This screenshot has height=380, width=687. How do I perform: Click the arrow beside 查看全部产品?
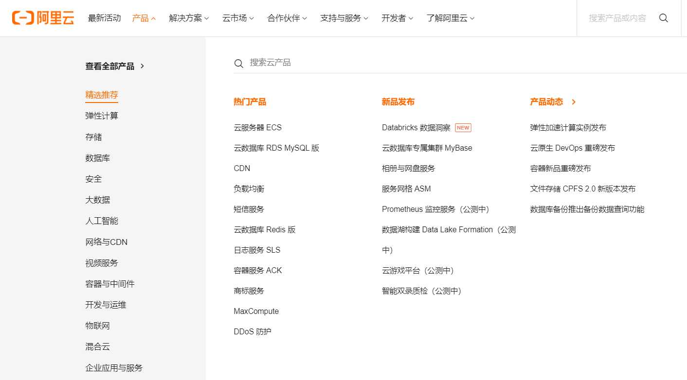pyautogui.click(x=142, y=66)
